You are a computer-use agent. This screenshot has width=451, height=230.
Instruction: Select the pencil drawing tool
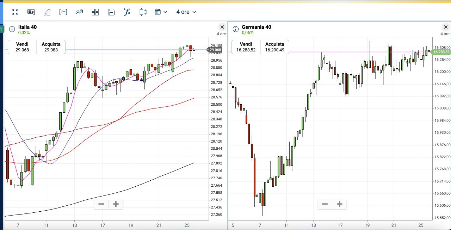coord(47,12)
